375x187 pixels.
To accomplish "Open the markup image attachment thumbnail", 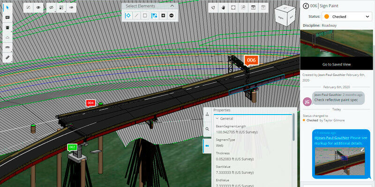I will click(339, 161).
